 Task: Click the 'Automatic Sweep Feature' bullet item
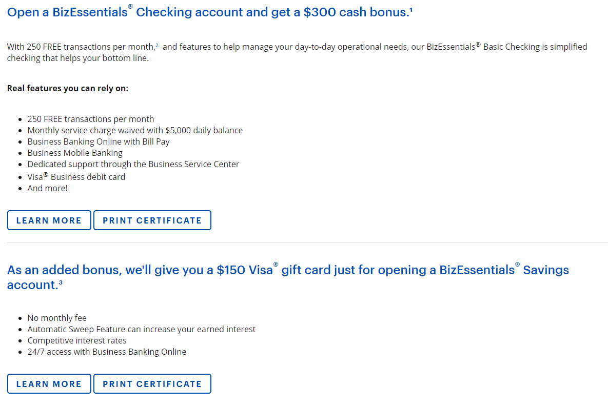141,329
